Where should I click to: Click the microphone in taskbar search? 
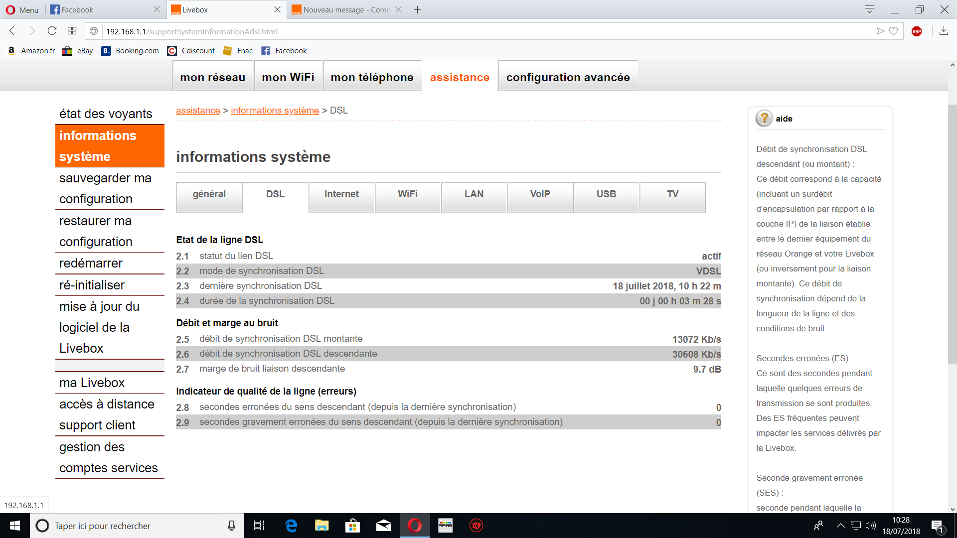coord(231,526)
